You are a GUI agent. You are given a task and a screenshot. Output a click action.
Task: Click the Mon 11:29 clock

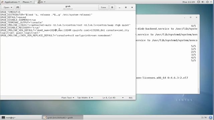coord(189,2)
